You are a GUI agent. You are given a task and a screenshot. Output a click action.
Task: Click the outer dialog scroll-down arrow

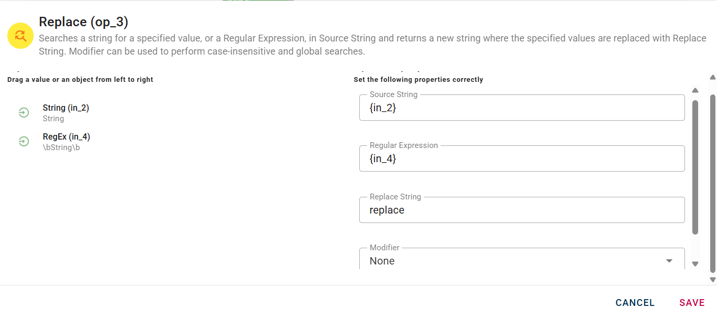click(712, 279)
